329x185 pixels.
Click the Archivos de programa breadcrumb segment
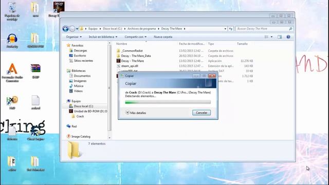(142, 29)
